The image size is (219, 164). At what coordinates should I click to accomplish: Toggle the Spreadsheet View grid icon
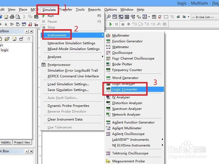coord(127,17)
